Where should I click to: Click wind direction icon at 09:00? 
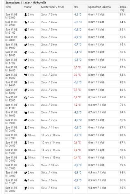[26, 120]
